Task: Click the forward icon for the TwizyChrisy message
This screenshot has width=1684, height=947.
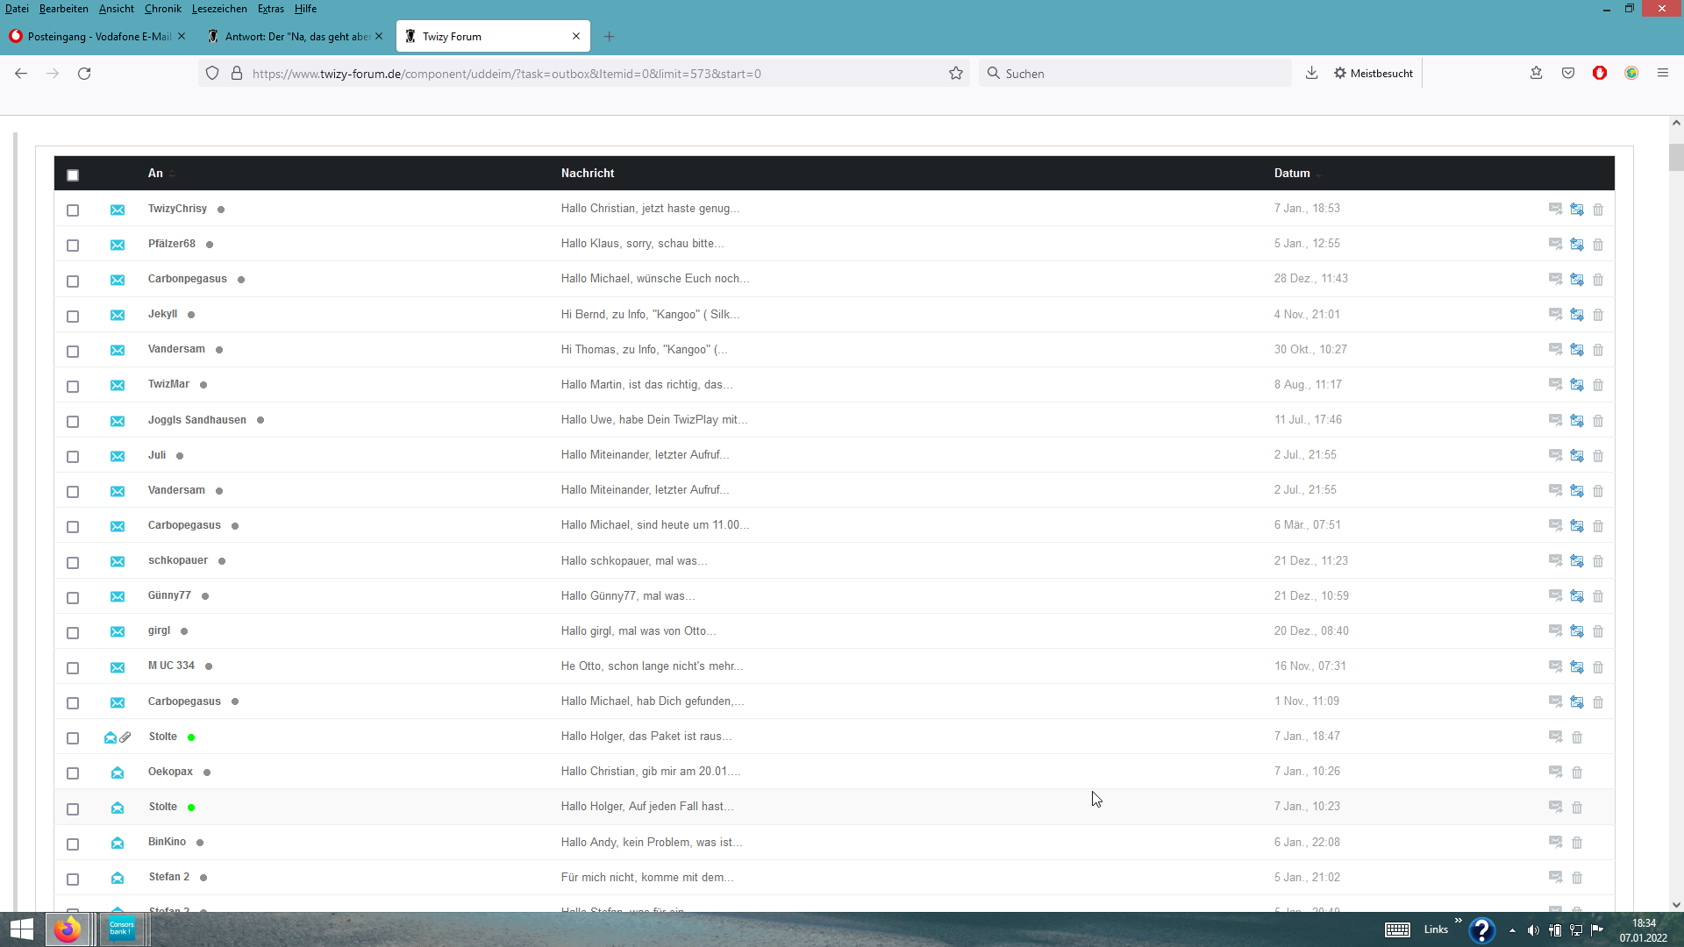Action: (x=1555, y=209)
